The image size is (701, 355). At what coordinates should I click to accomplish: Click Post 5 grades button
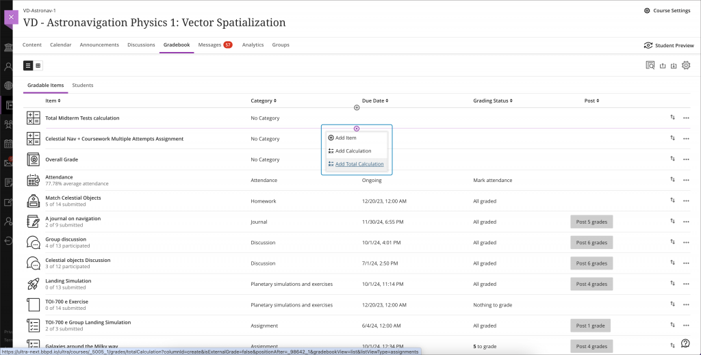coord(591,222)
